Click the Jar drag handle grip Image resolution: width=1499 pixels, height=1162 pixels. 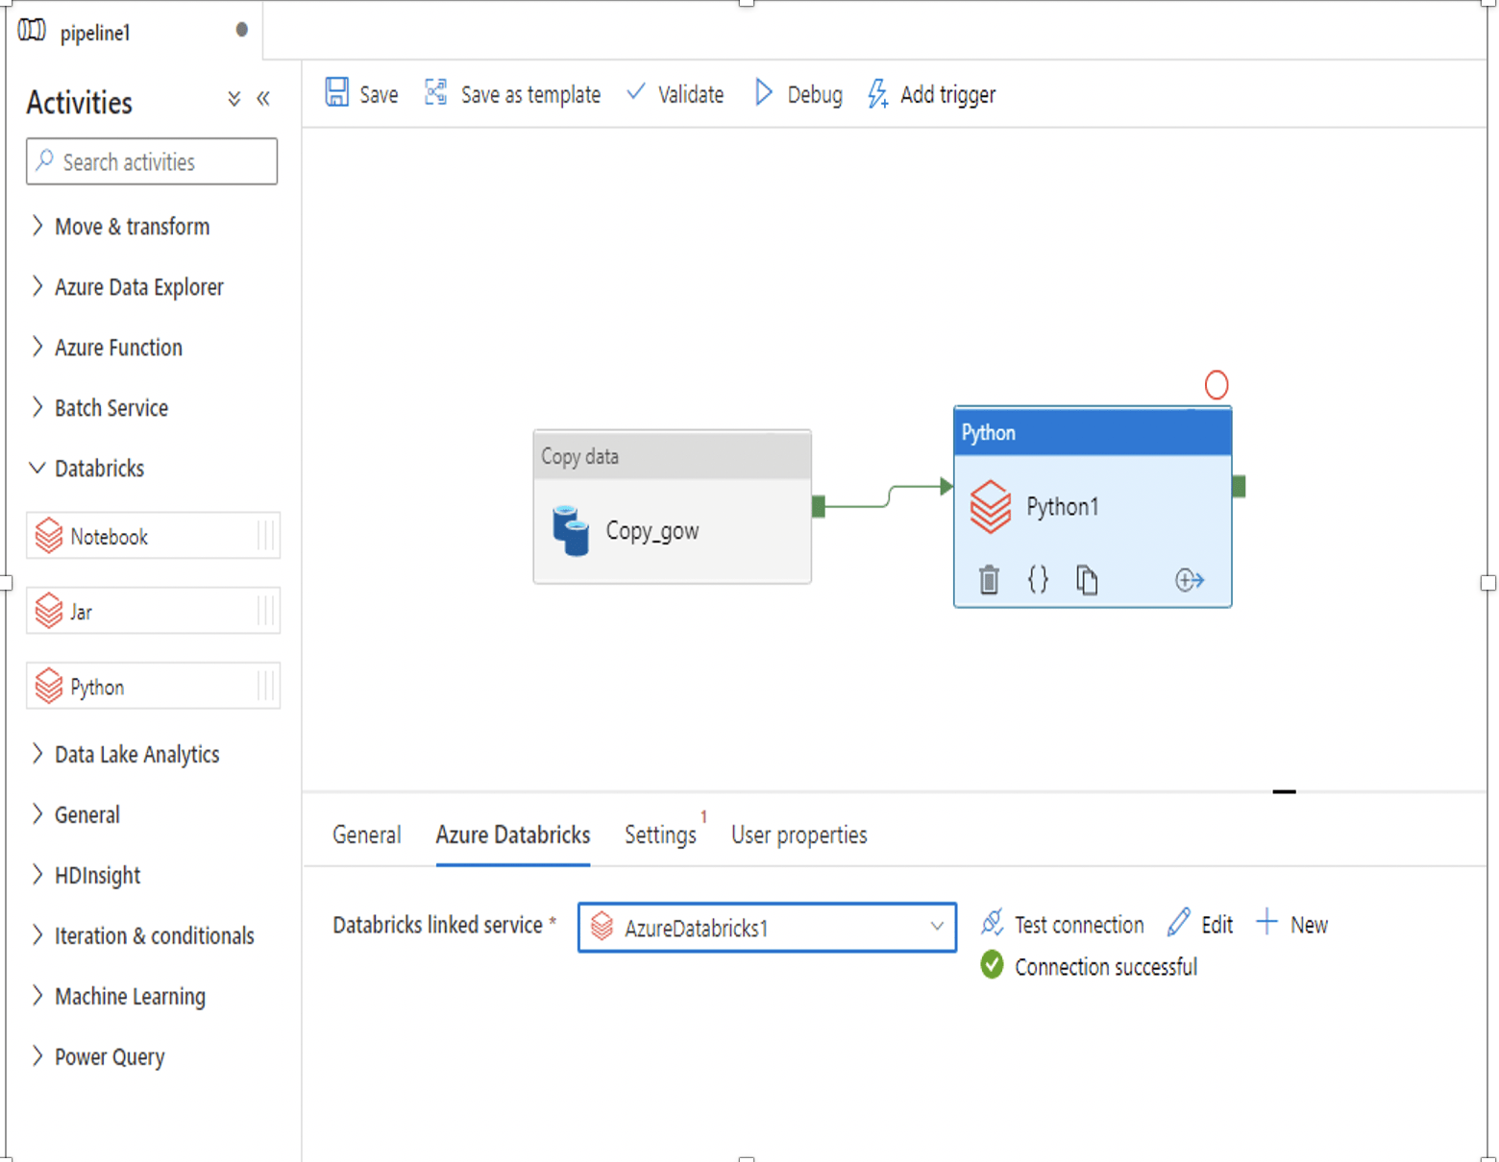coord(266,611)
